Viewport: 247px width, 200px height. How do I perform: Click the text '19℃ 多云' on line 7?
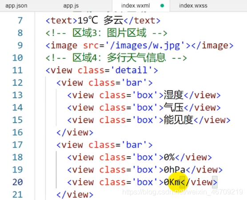(x=100, y=20)
